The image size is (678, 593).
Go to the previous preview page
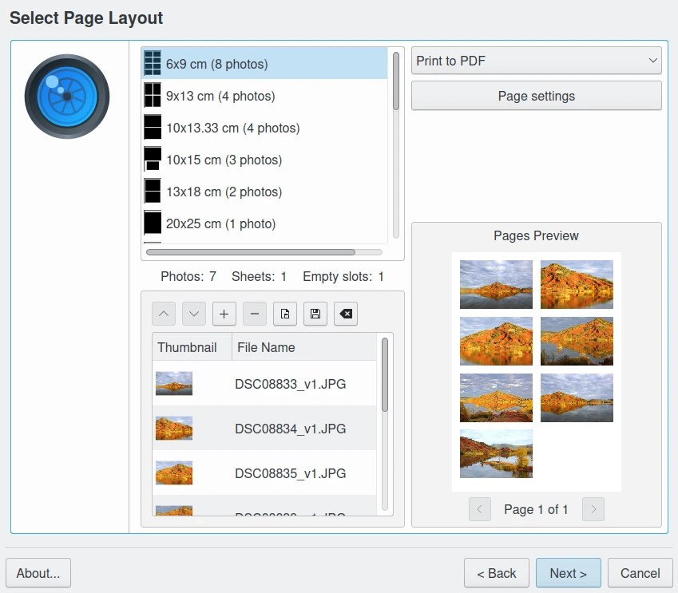[x=479, y=509]
